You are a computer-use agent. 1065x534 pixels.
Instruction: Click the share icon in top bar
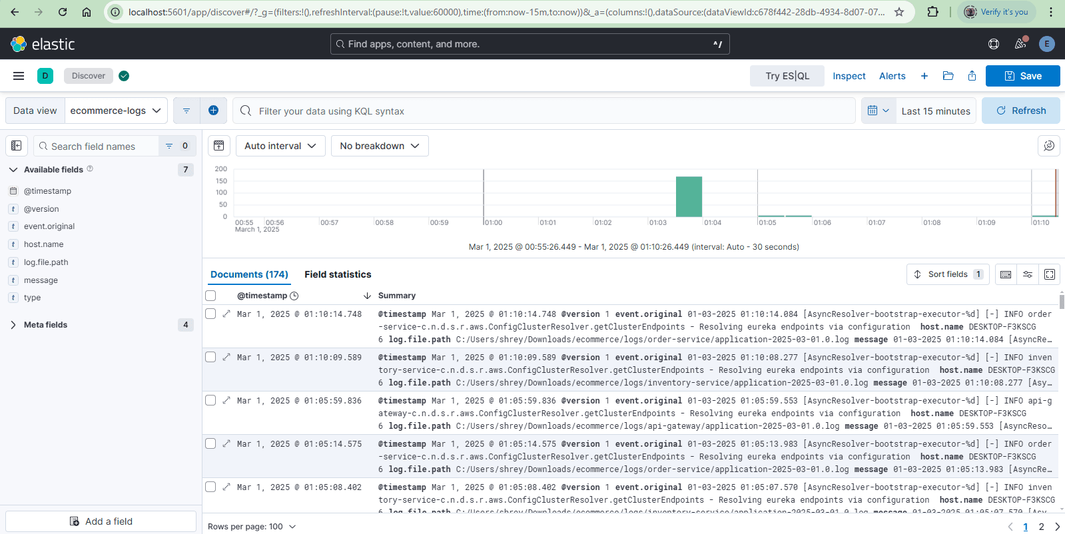972,76
